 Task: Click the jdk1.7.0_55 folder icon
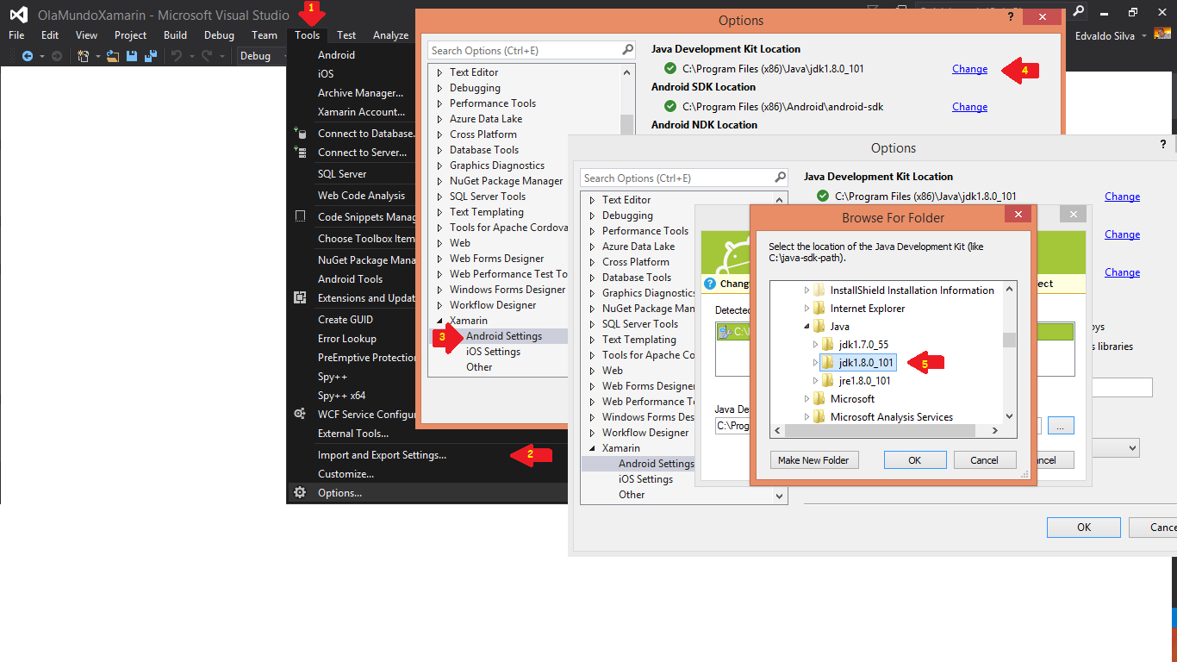click(827, 345)
